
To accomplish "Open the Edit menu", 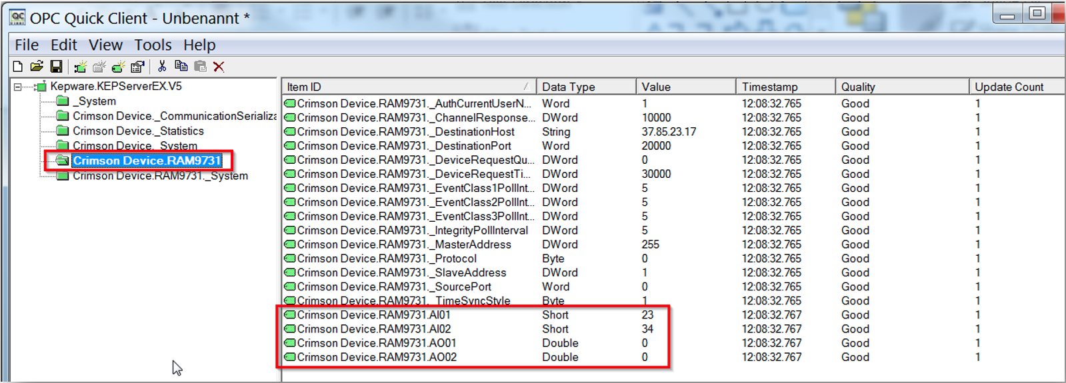I will coord(64,45).
